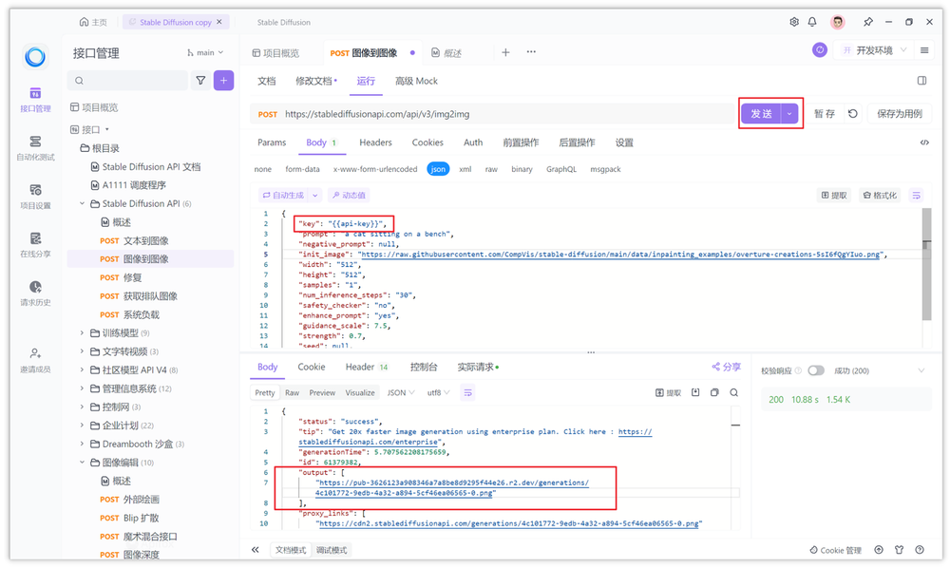Expand the 训练模型 folder

[x=81, y=331]
